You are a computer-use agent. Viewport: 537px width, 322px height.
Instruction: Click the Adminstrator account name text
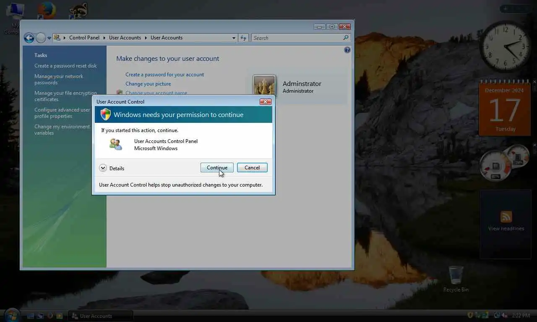[302, 83]
